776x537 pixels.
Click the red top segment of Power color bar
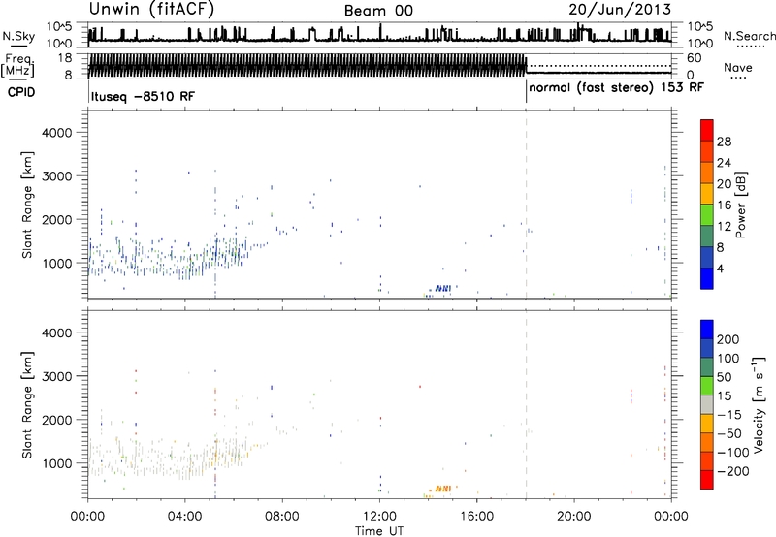pos(707,130)
